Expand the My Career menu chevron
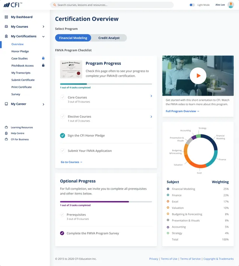Viewport: 239px width, 266px height. coord(44,104)
